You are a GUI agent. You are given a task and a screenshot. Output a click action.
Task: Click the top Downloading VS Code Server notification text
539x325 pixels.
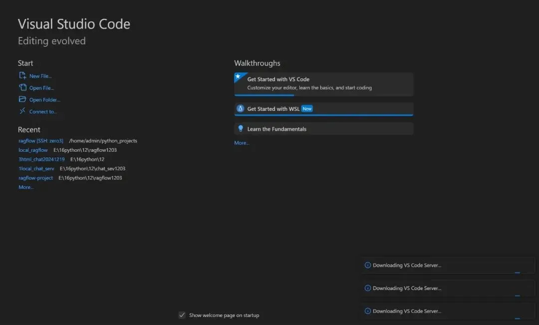[x=407, y=265]
